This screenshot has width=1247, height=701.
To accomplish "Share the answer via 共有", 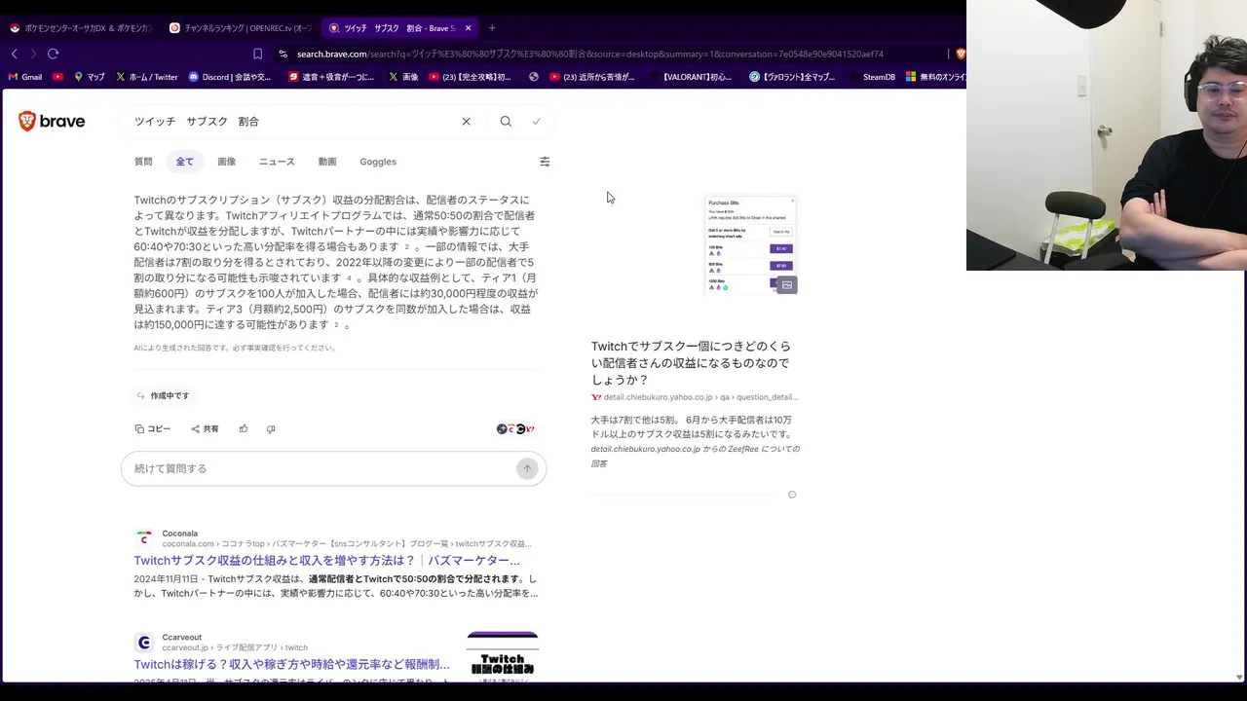I will click(205, 428).
